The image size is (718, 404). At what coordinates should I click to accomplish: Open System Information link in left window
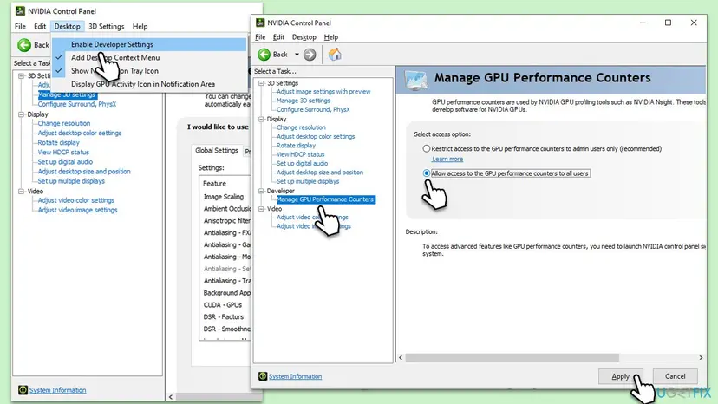[x=58, y=390]
